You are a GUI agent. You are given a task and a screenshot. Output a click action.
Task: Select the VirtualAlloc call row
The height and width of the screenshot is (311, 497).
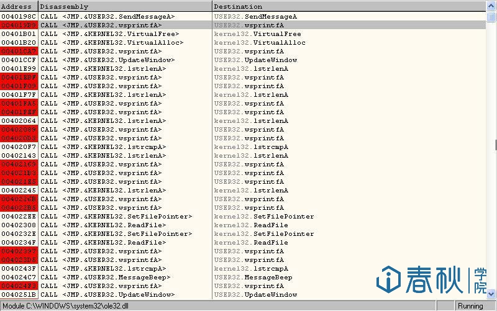point(123,42)
